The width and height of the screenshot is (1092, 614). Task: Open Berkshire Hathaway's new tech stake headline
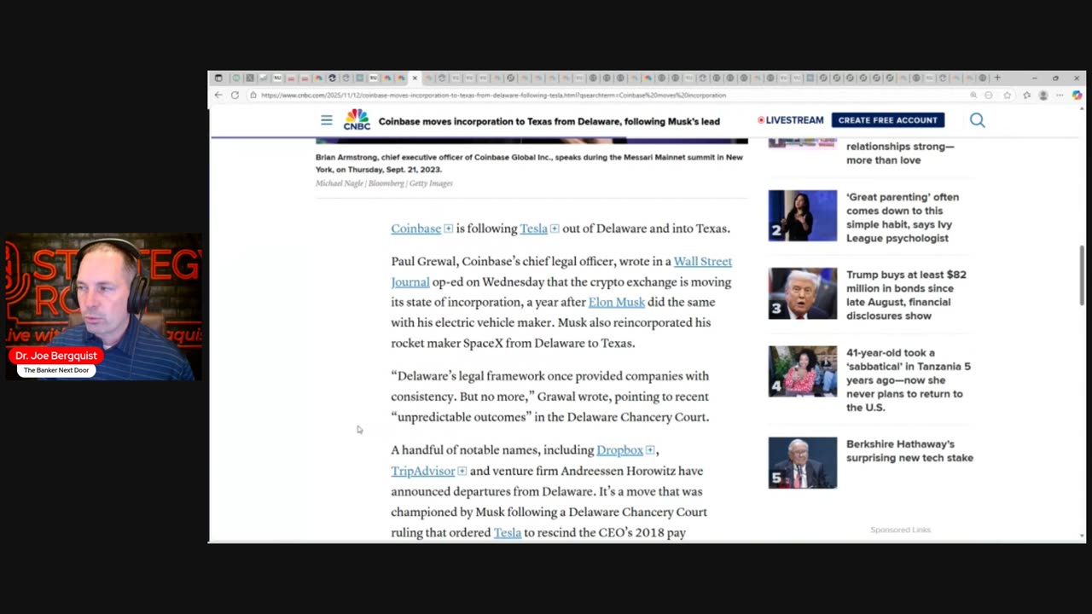point(909,451)
